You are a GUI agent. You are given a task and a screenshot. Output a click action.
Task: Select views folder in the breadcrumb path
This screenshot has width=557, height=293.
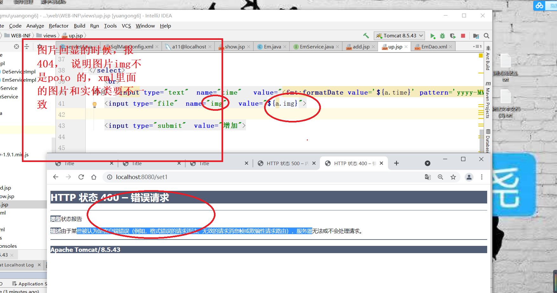(46, 36)
